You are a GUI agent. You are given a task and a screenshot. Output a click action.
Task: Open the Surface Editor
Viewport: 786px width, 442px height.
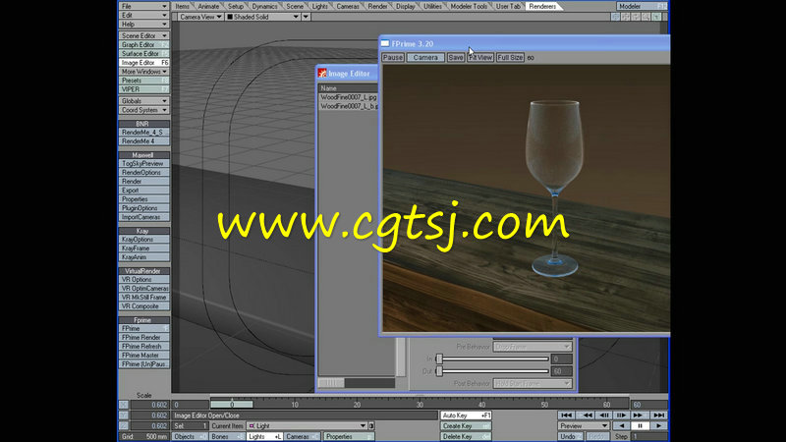pyautogui.click(x=143, y=54)
